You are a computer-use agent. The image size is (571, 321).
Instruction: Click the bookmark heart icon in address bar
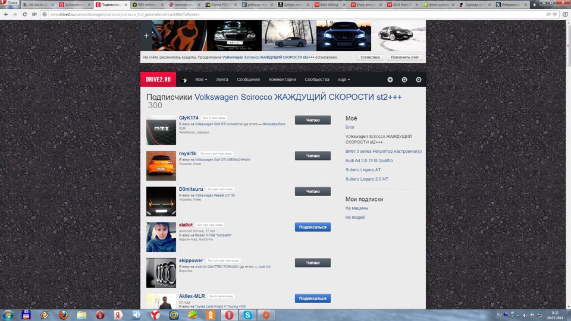(x=555, y=14)
